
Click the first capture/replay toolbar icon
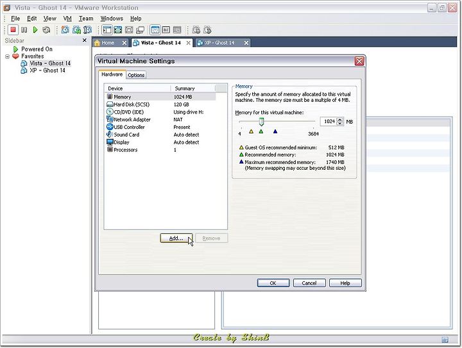(196, 29)
